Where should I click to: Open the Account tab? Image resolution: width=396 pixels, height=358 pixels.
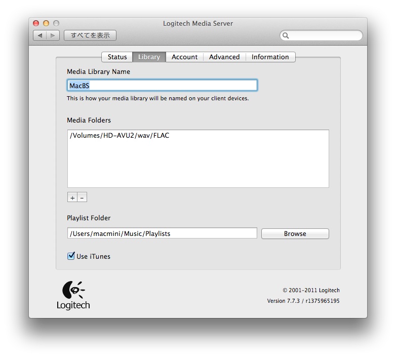pyautogui.click(x=185, y=57)
